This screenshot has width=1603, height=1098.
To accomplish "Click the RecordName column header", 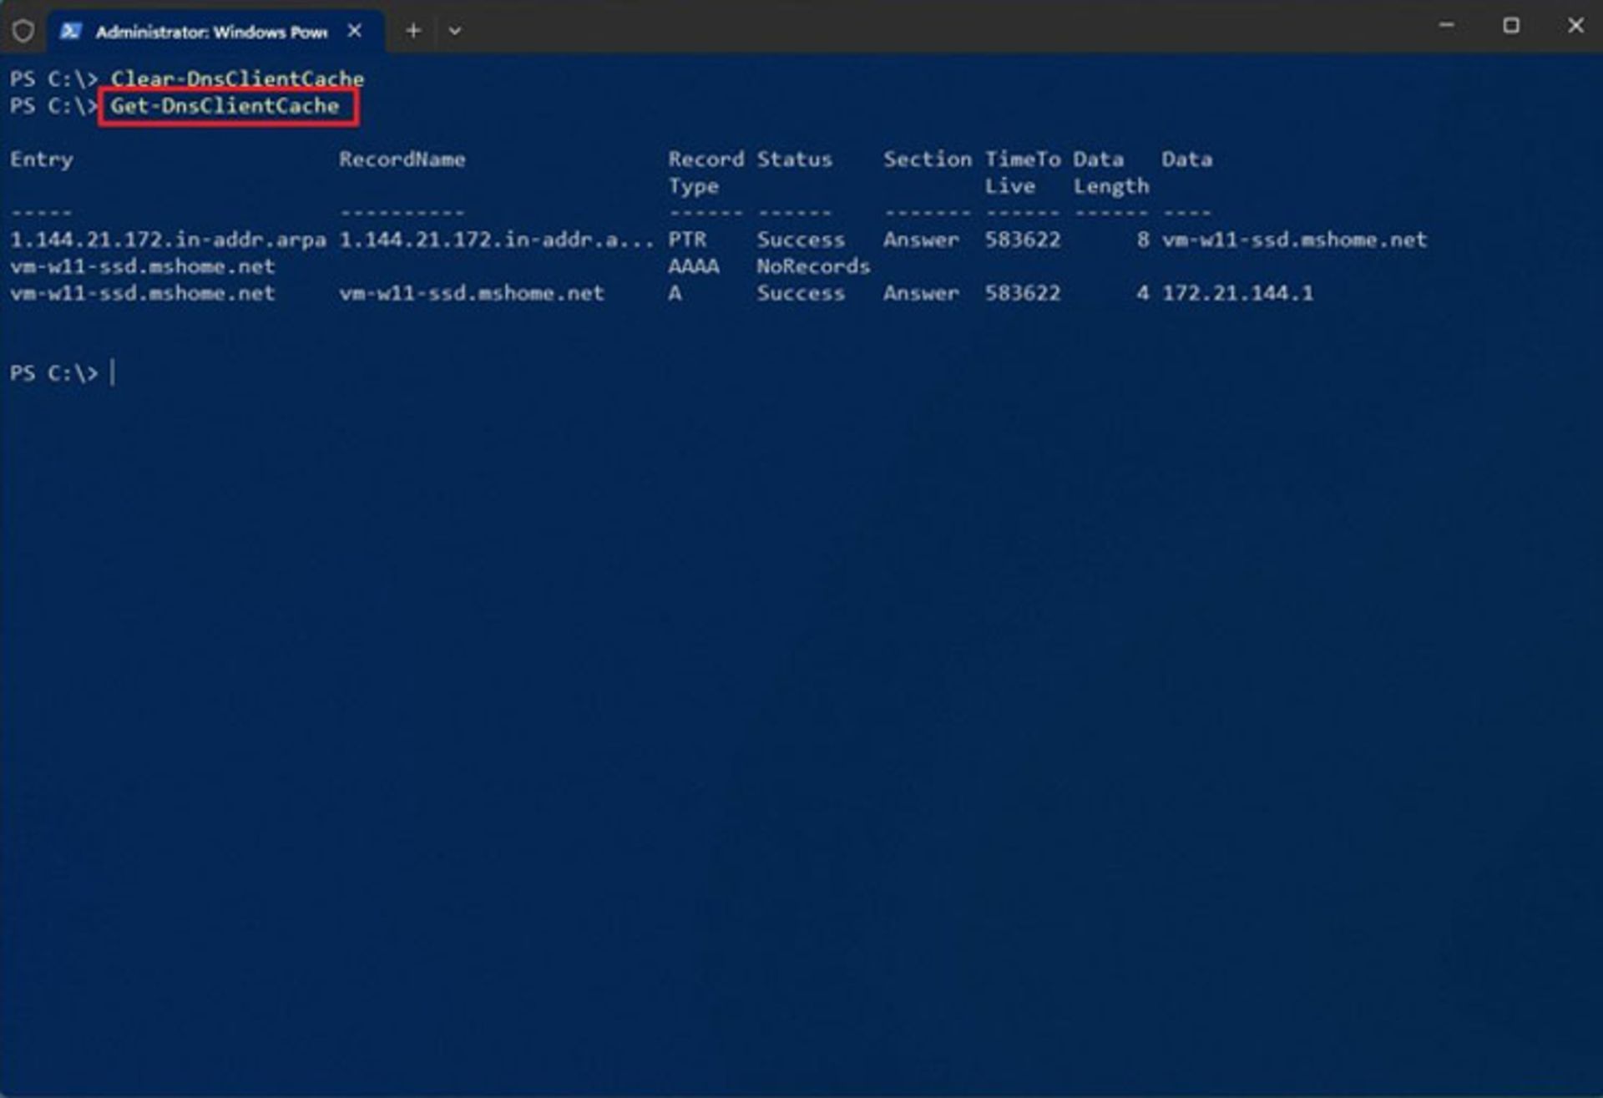I will click(x=402, y=159).
